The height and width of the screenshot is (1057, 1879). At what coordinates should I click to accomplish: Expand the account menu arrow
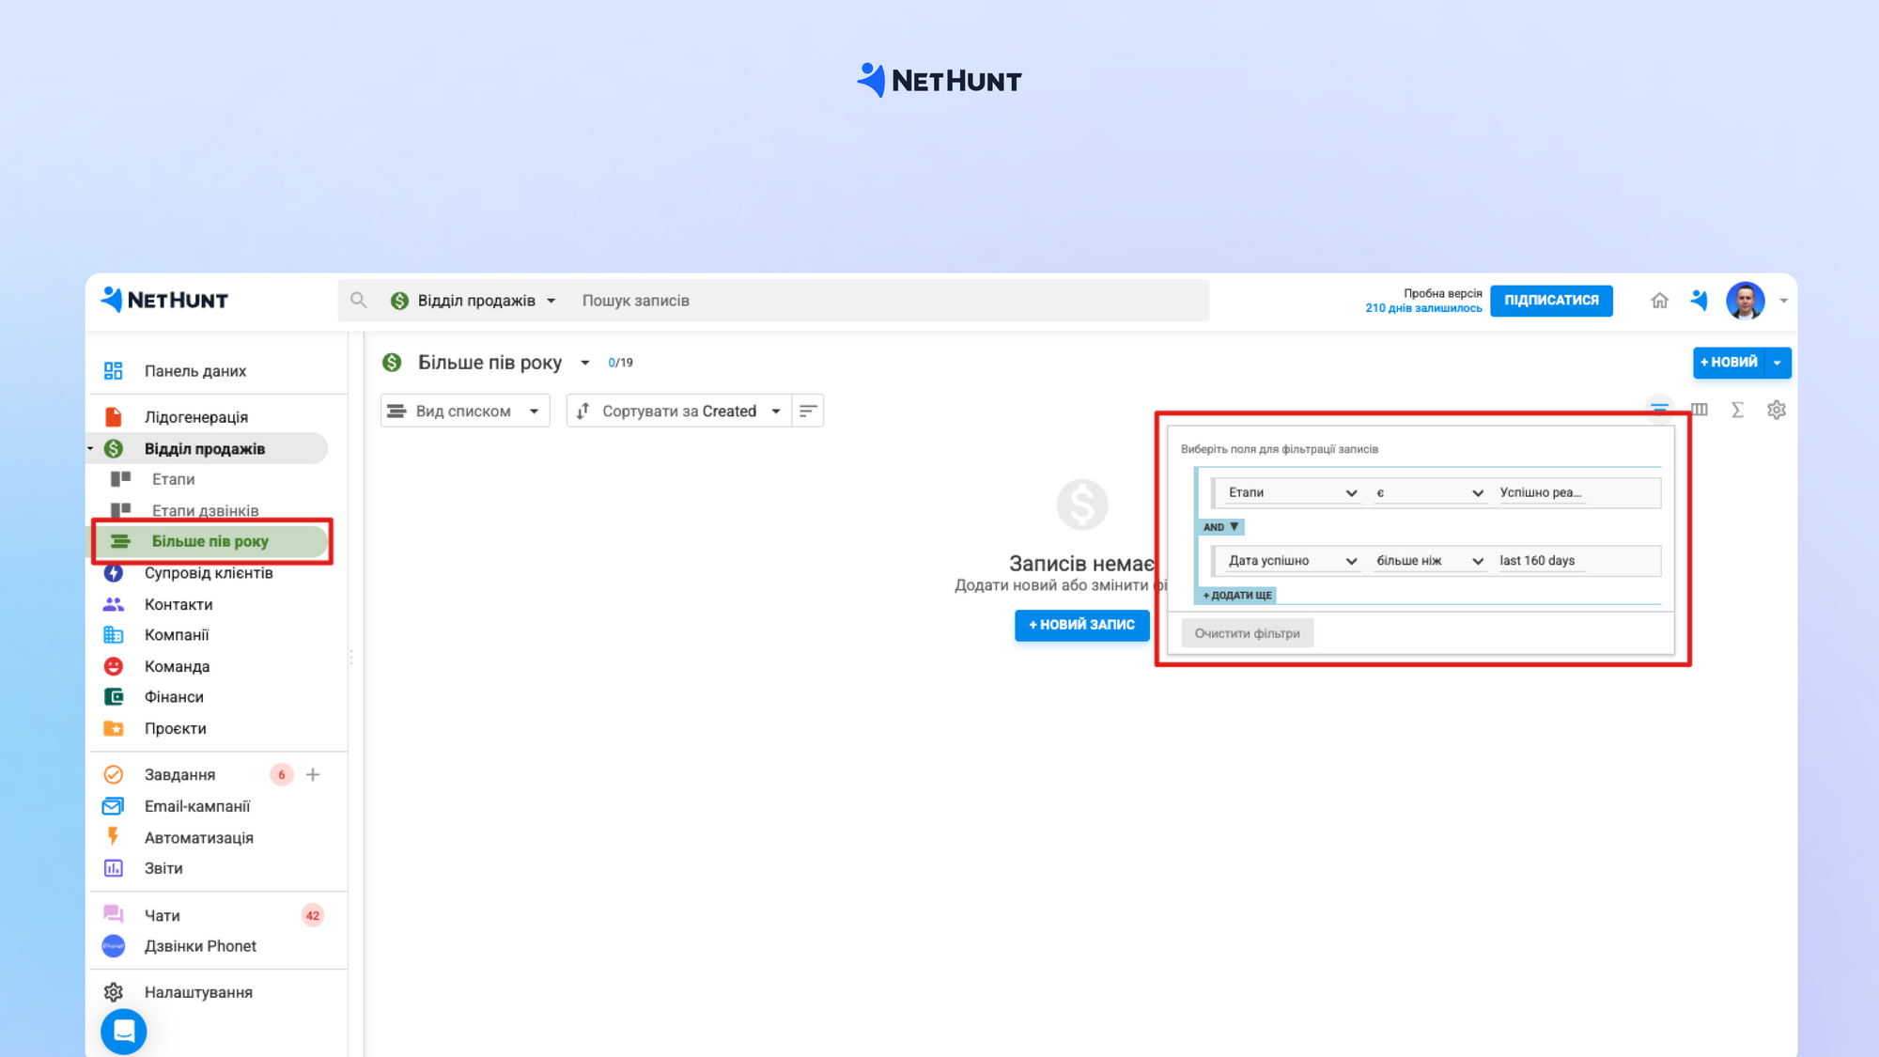coord(1783,302)
